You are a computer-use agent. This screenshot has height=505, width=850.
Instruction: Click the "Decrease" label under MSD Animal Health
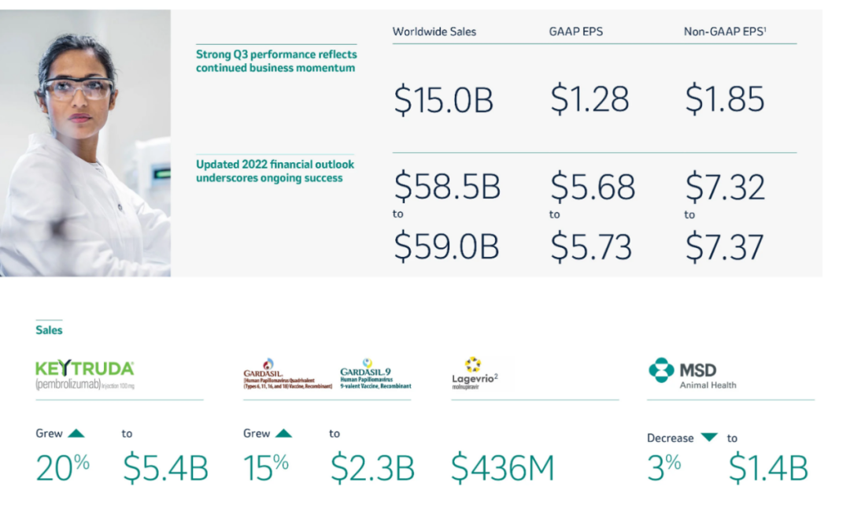click(x=670, y=438)
